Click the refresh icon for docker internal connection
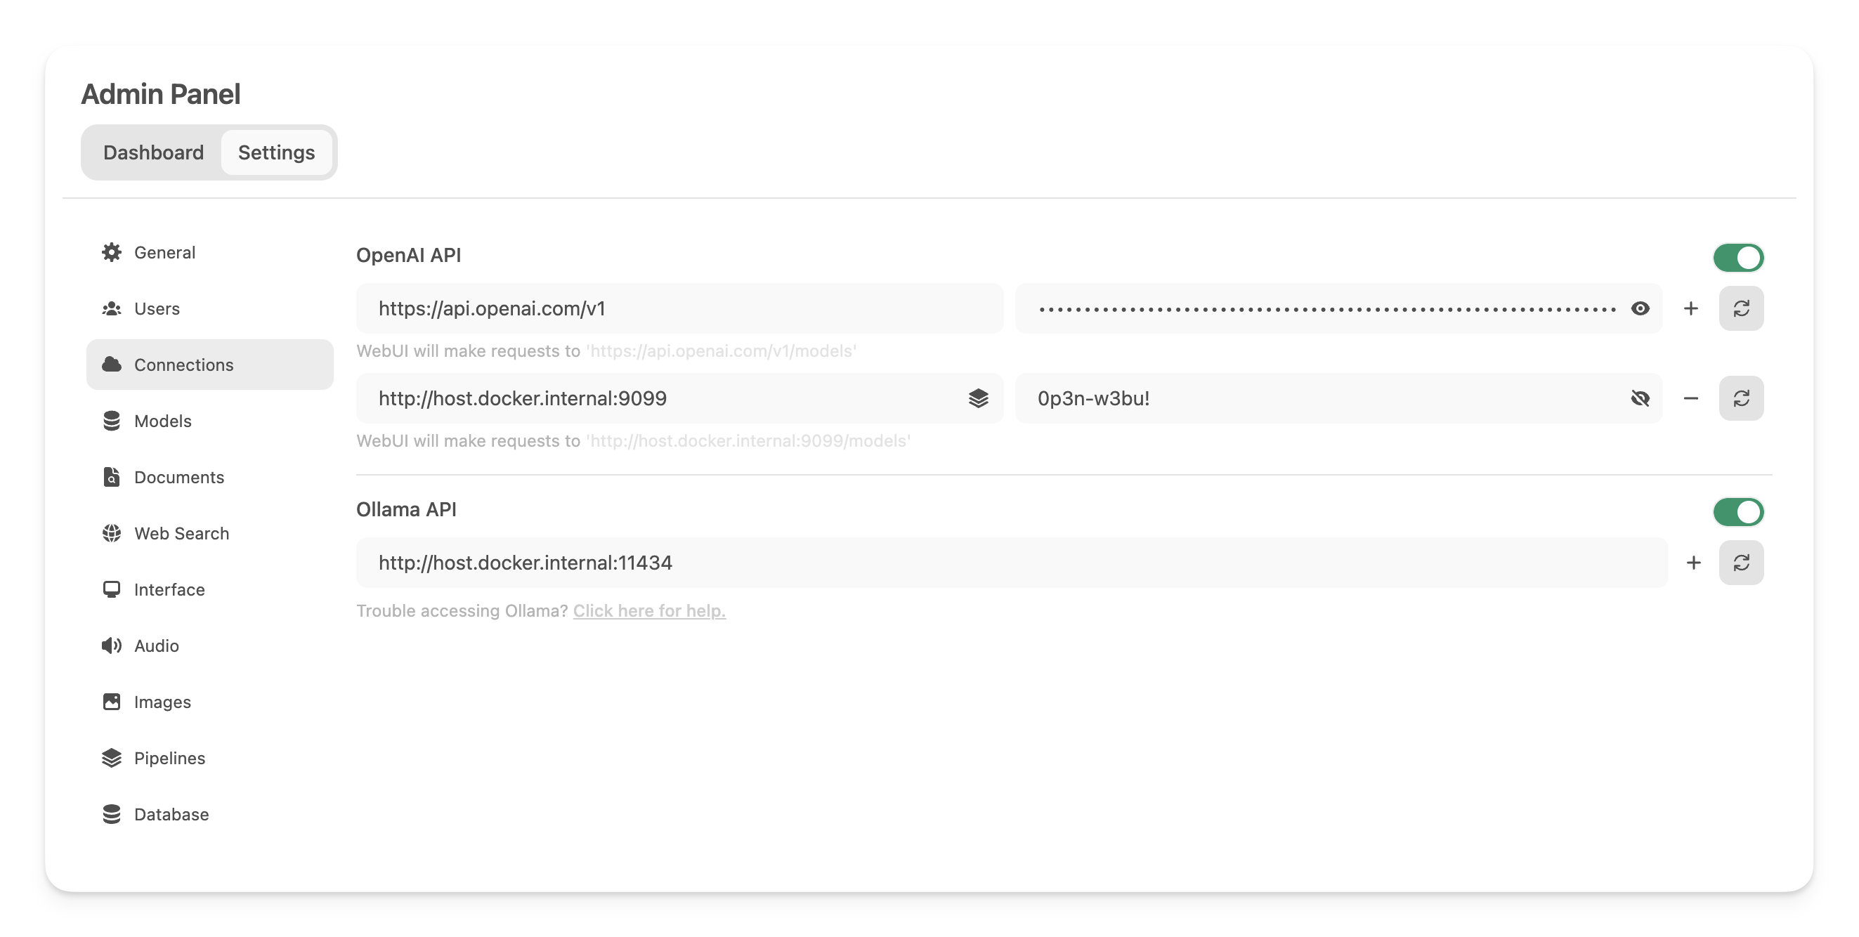 pos(1742,398)
